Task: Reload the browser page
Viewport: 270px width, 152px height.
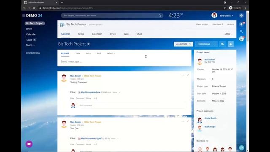Action: [34, 8]
